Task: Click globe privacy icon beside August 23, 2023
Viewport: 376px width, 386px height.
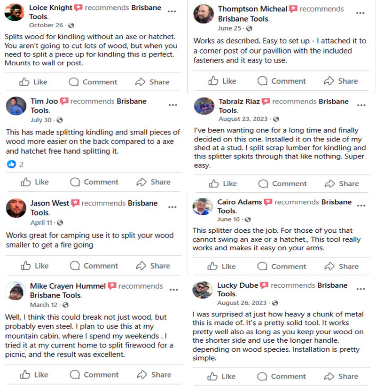Action: tap(276, 119)
